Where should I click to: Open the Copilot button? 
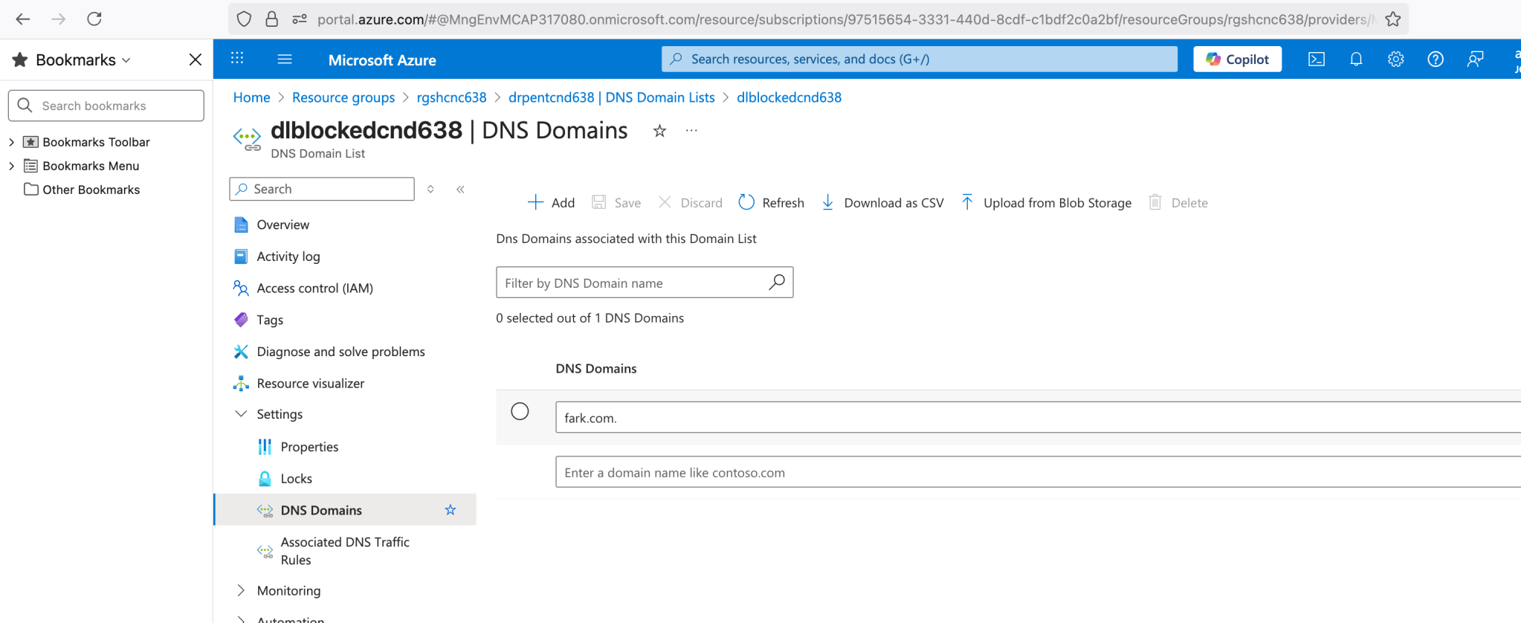[1237, 59]
